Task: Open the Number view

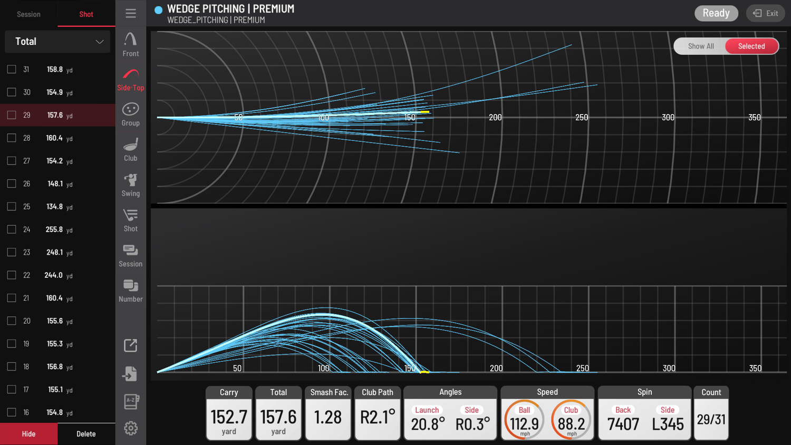Action: click(x=131, y=291)
